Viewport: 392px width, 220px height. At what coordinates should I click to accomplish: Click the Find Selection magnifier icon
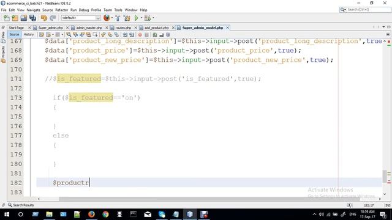tap(69, 35)
